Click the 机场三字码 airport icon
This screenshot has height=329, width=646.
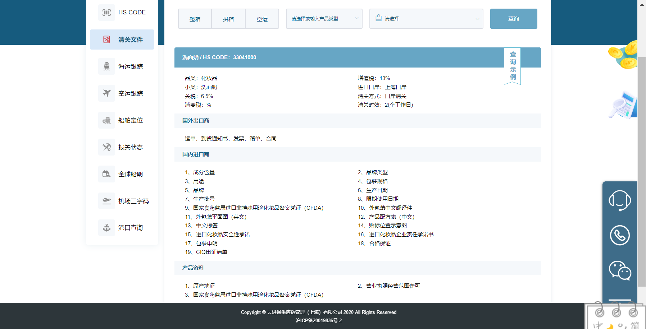pos(106,201)
